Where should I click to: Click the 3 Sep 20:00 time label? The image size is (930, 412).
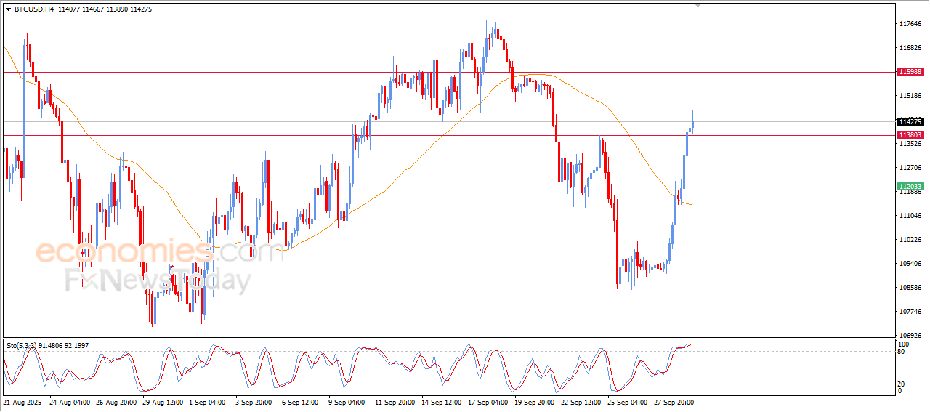coord(254,402)
